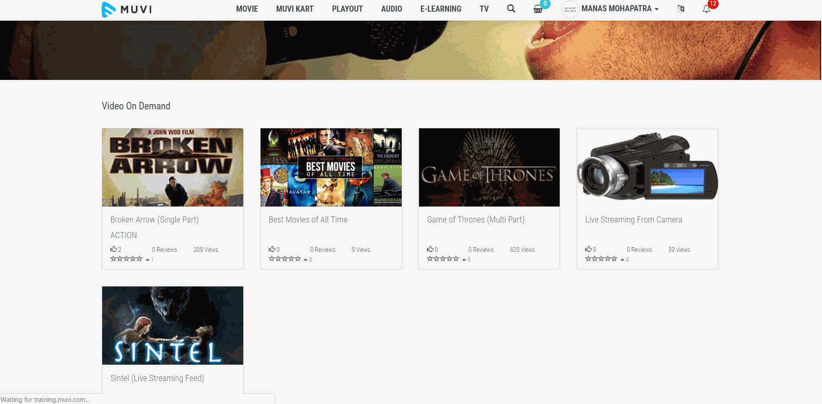Expand rating arrow under Best Movies
Viewport: 822px width, 404px height.
coord(306,260)
